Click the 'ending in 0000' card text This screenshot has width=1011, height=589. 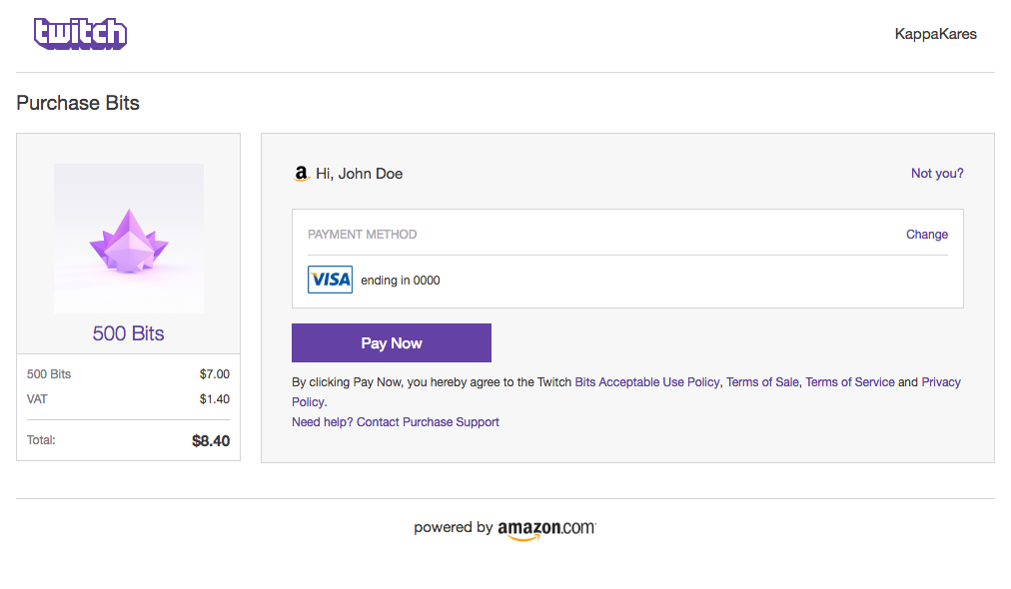[x=401, y=281]
